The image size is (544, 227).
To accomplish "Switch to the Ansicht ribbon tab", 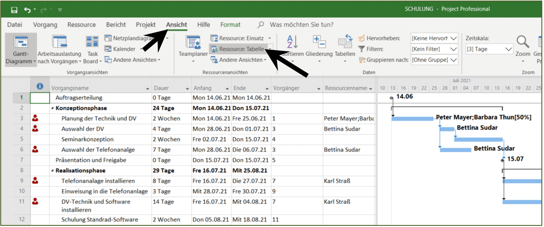I will (176, 25).
